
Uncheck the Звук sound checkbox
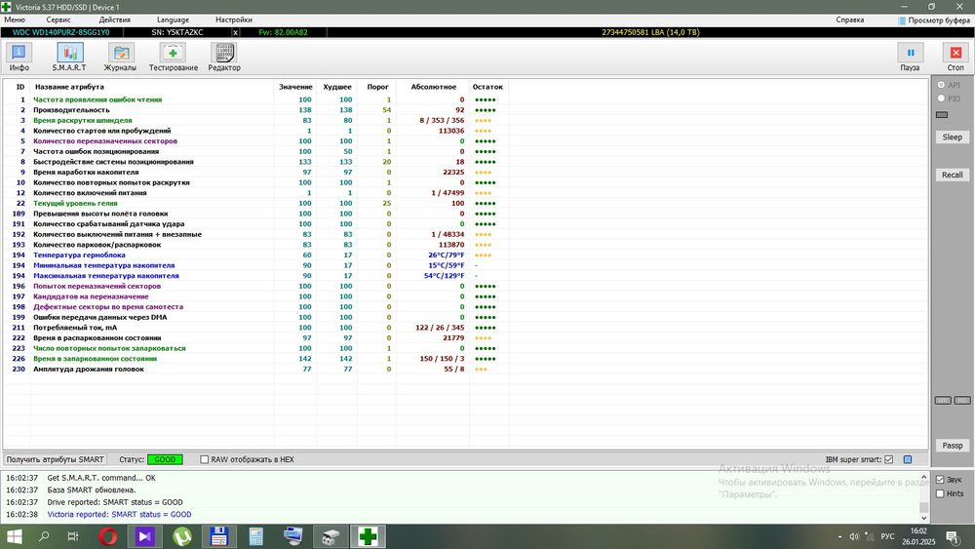tap(940, 480)
